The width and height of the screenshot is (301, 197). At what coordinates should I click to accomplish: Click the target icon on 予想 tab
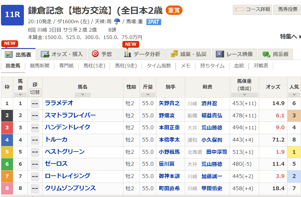point(95,54)
